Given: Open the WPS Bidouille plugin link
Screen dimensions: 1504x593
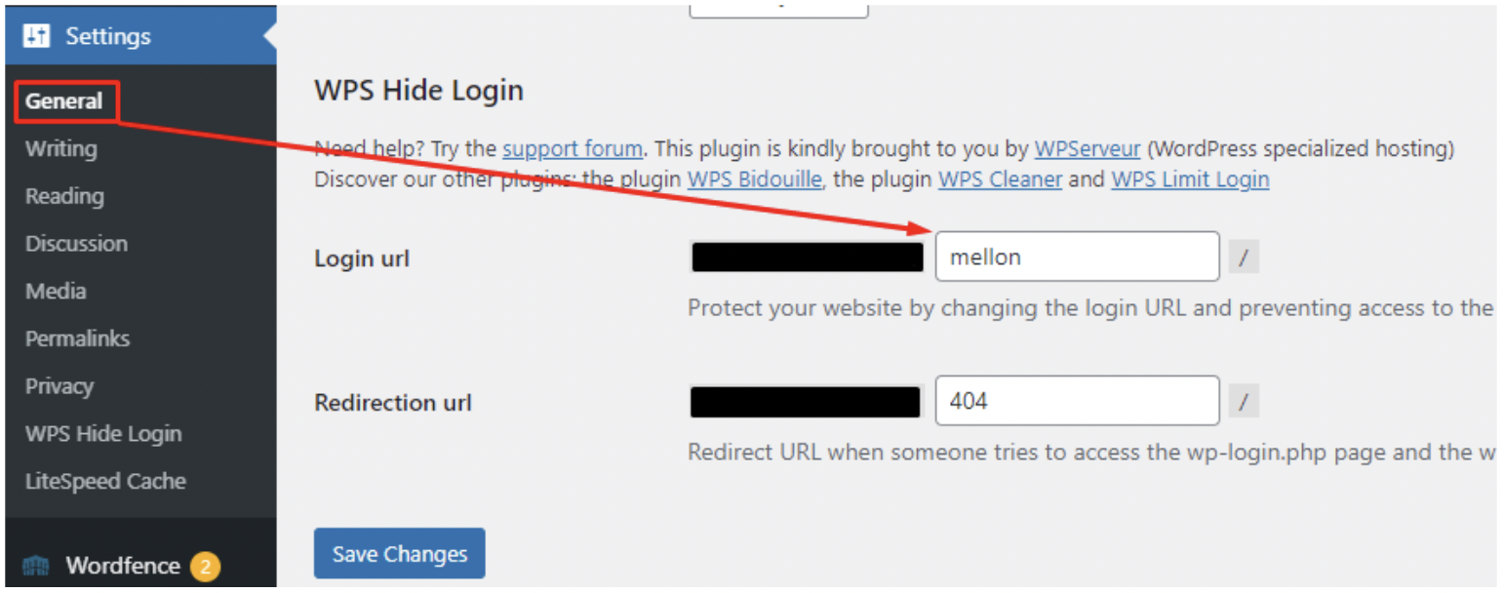Looking at the screenshot, I should [754, 179].
